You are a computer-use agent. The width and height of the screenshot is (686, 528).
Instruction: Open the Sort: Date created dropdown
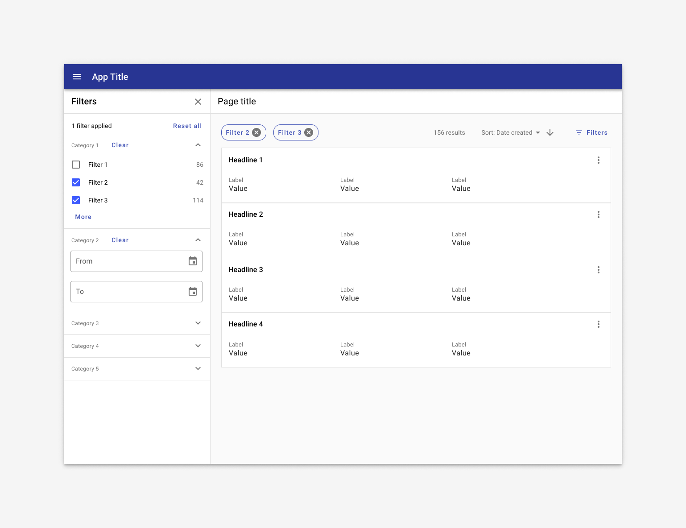coord(511,132)
